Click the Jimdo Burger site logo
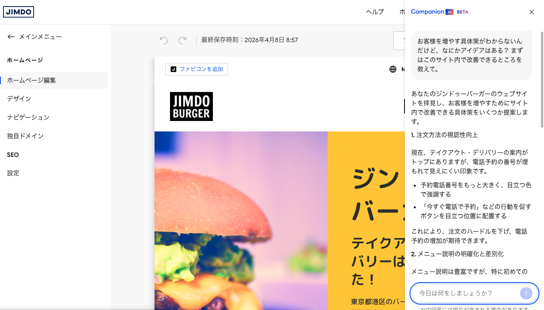This screenshot has height=310, width=544. point(191,106)
